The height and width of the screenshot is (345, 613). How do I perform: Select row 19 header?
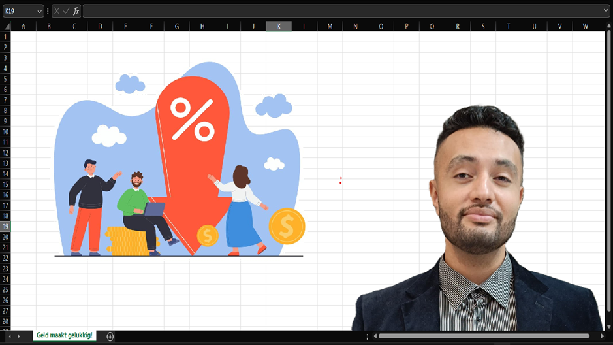tap(6, 226)
